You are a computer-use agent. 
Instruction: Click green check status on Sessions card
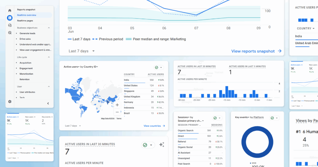coord(215,118)
